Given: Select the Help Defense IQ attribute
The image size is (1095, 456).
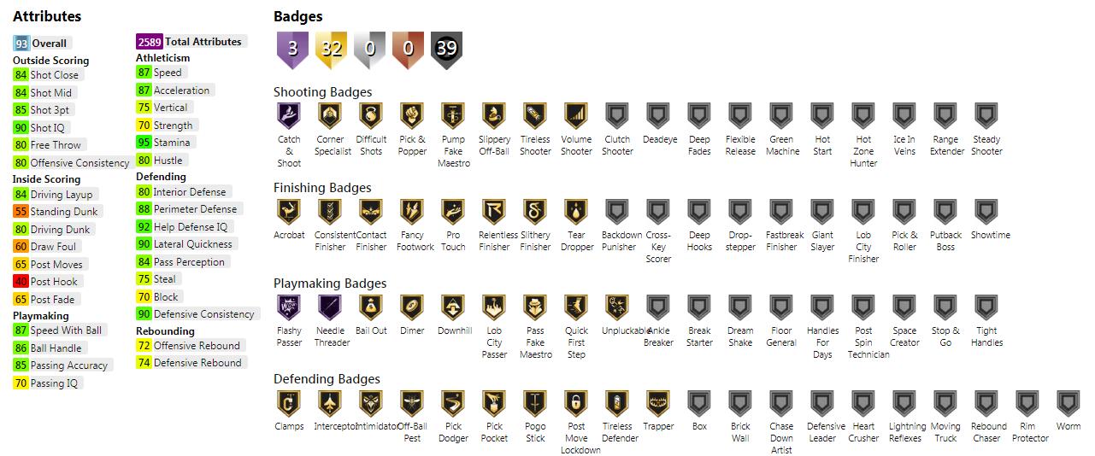Looking at the screenshot, I should (183, 226).
